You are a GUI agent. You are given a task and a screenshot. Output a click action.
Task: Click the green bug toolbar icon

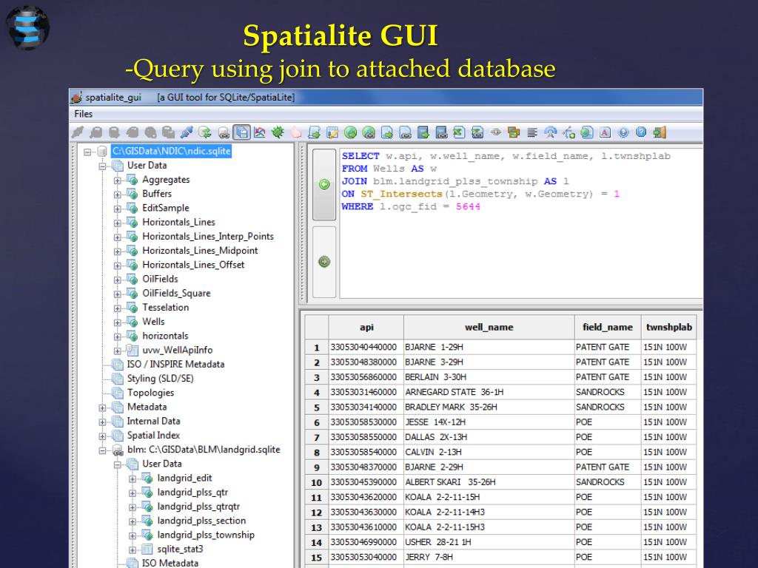(x=278, y=132)
